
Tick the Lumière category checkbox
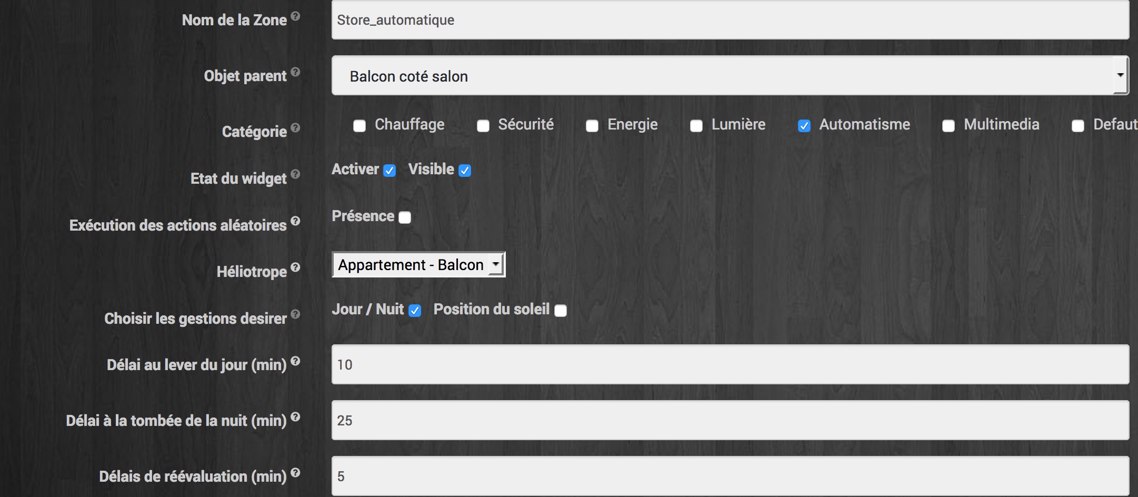[696, 126]
